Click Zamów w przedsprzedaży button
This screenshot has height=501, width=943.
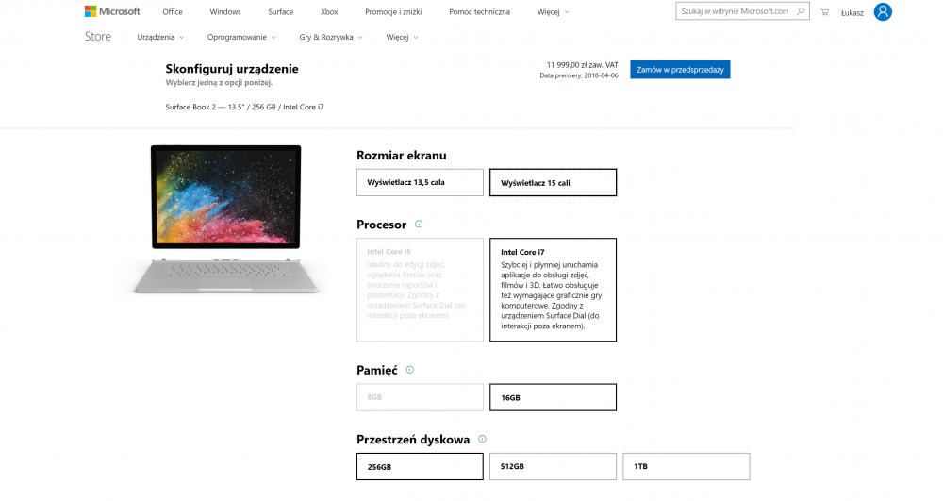point(680,70)
